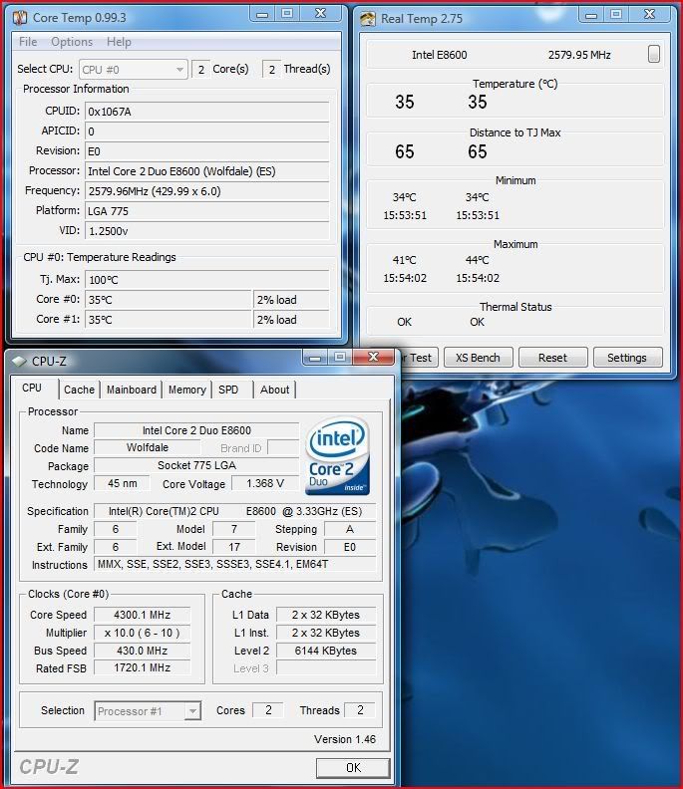Click Version 1.46 text in CPU-Z
Image resolution: width=683 pixels, height=789 pixels.
pyautogui.click(x=345, y=739)
